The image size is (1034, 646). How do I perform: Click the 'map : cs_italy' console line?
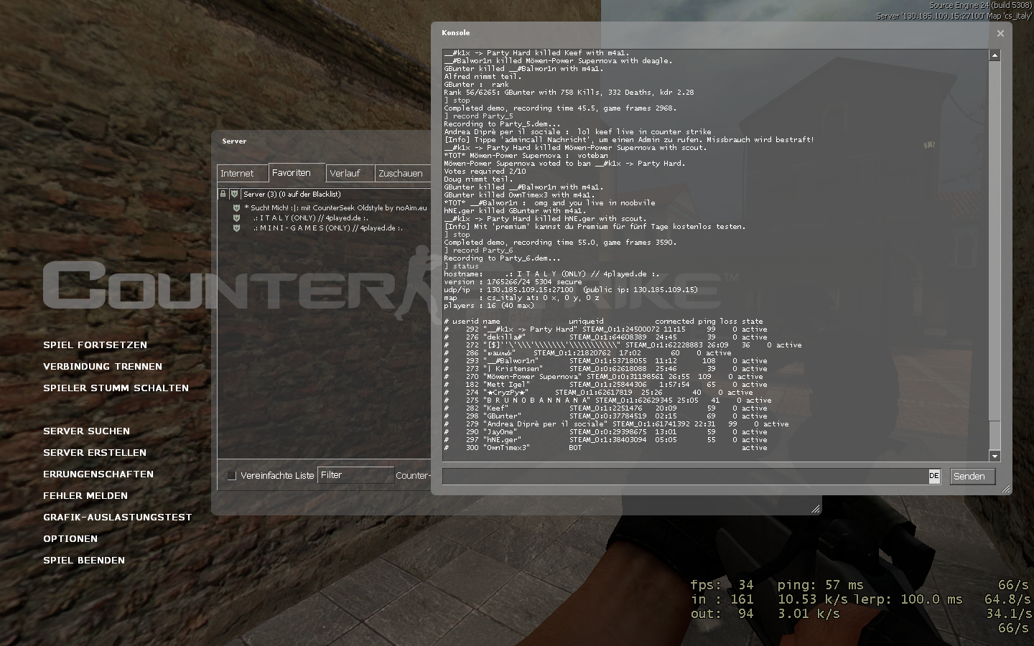click(521, 298)
